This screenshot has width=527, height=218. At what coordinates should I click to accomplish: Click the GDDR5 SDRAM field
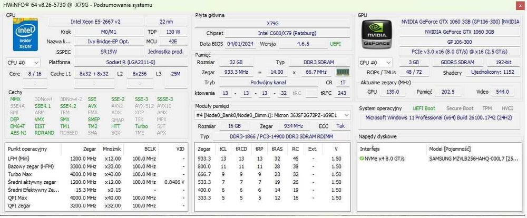457,63
